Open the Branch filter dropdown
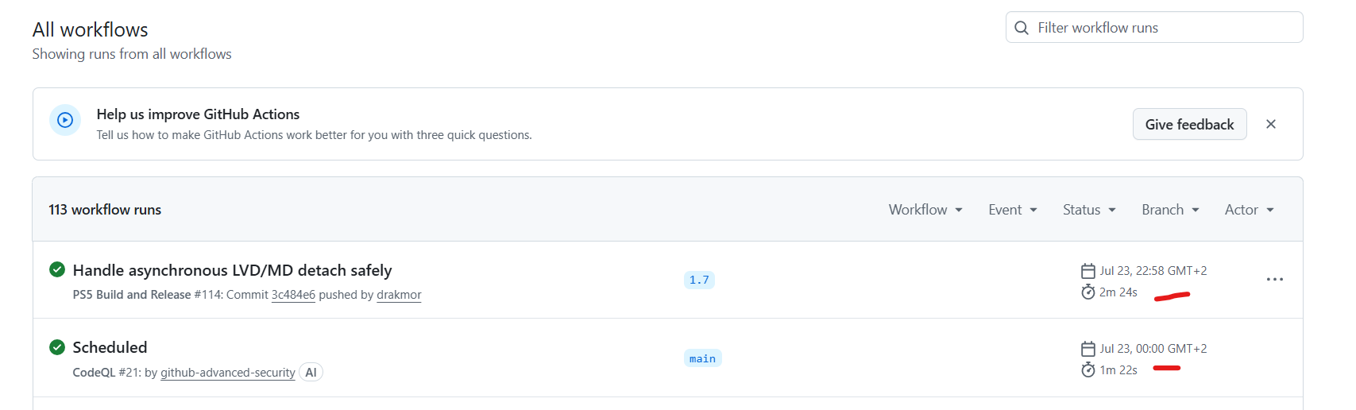1356x410 pixels. pos(1171,210)
